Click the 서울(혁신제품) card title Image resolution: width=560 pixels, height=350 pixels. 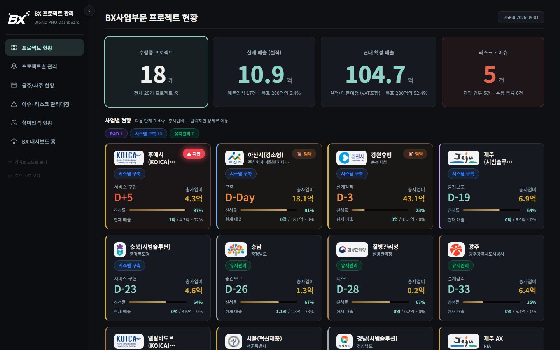[264, 338]
